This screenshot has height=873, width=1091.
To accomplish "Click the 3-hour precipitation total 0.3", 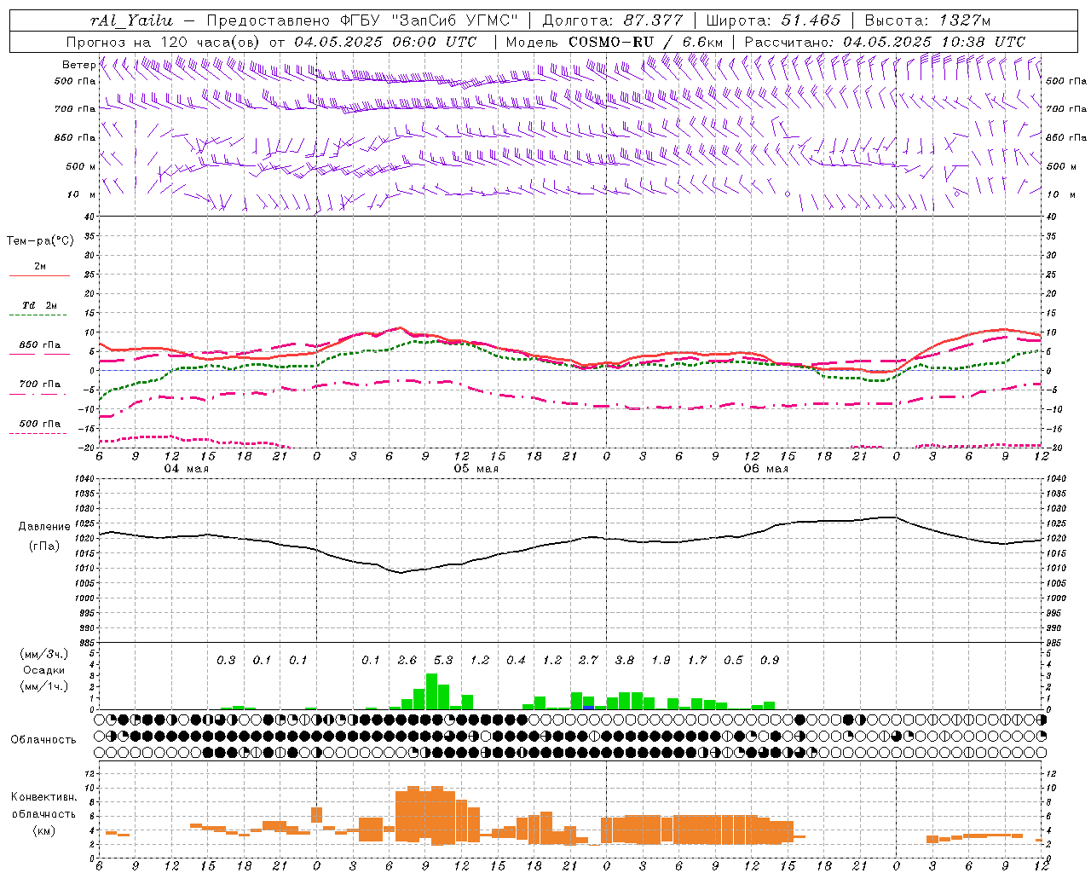I will pos(226,661).
